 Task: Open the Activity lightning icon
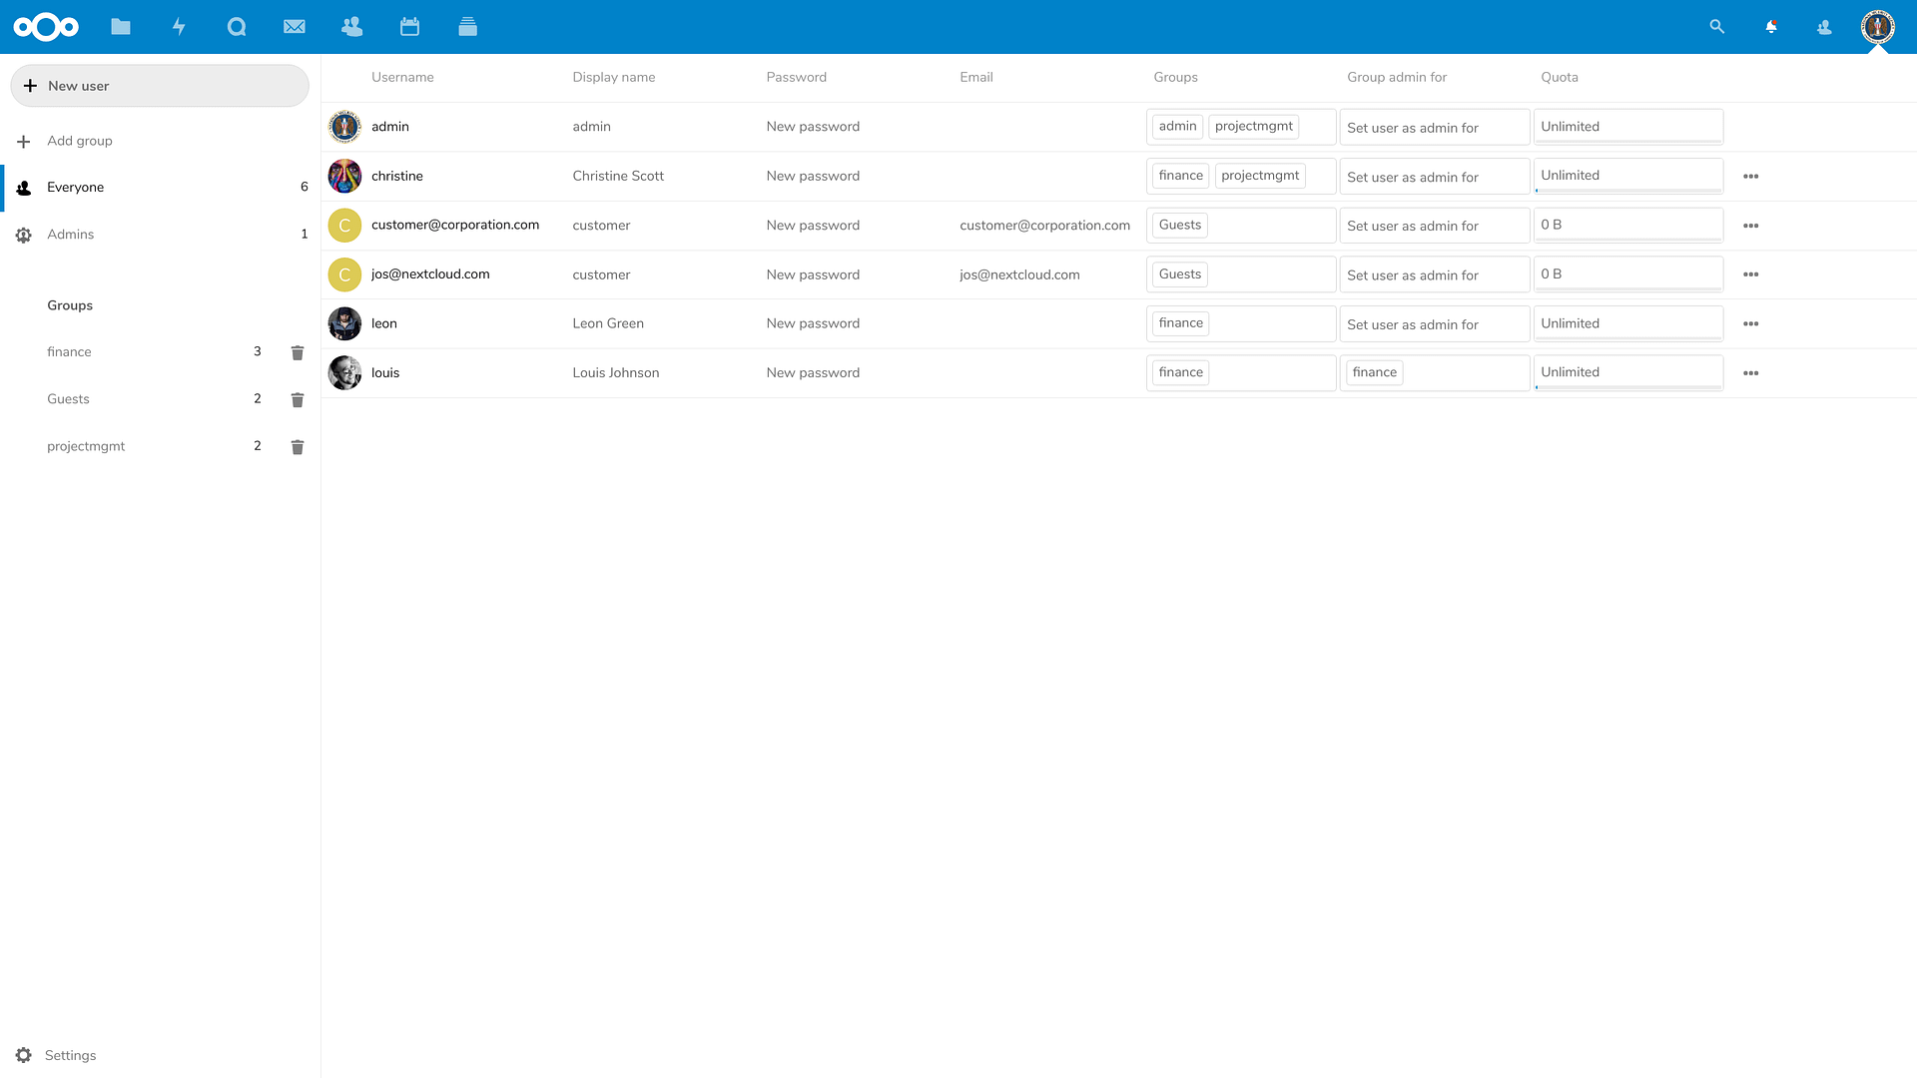tap(179, 27)
